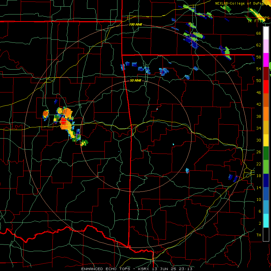Click the "66" legend value

(x=259, y=33)
